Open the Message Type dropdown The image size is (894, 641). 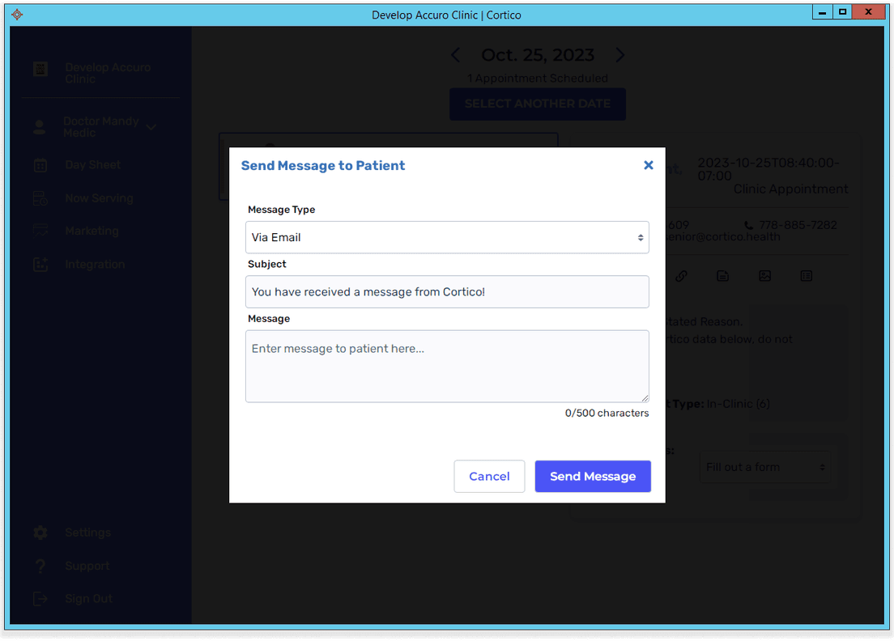(447, 237)
